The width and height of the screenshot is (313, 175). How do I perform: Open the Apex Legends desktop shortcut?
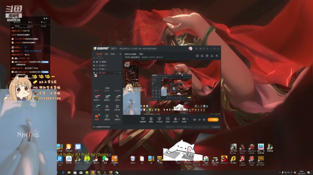243,160
